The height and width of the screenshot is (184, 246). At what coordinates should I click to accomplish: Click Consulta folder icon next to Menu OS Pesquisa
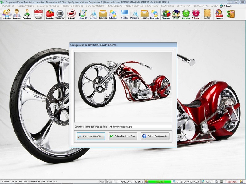coord(103,14)
